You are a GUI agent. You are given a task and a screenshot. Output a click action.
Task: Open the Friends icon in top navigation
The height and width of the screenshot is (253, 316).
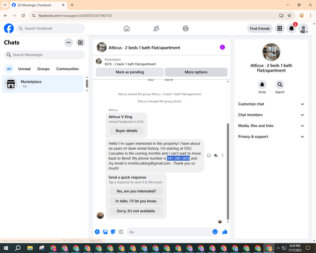coord(156,28)
